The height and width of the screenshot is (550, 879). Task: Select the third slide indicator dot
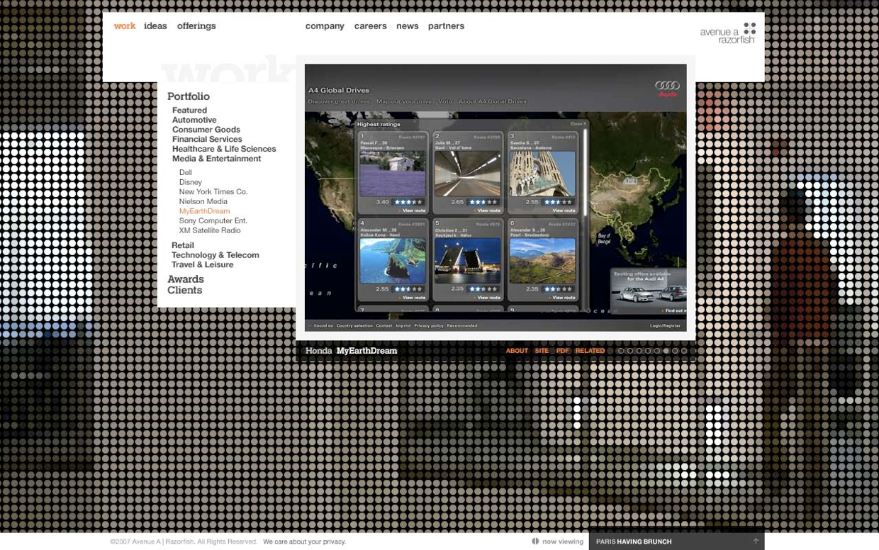pyautogui.click(x=639, y=351)
